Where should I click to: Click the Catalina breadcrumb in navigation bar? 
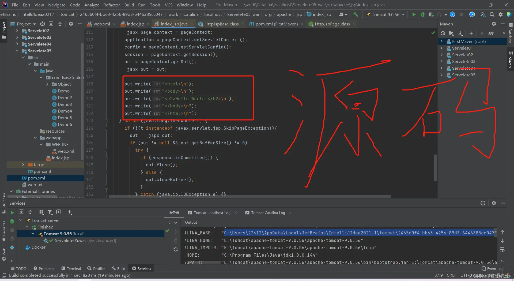tap(191, 14)
